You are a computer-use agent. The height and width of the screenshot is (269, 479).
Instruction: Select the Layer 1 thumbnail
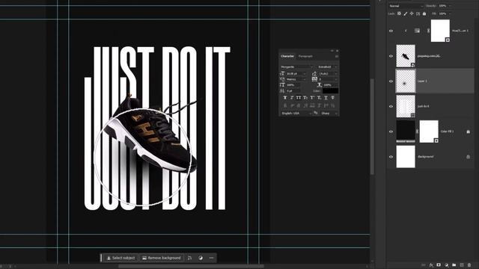pyautogui.click(x=406, y=81)
